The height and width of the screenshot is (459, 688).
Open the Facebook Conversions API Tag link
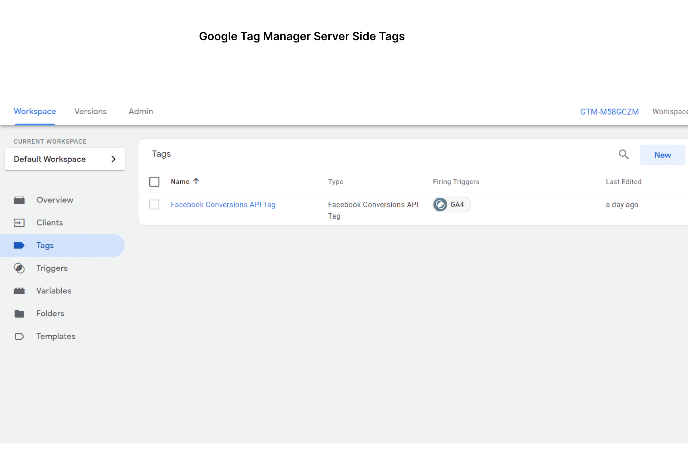pyautogui.click(x=223, y=205)
